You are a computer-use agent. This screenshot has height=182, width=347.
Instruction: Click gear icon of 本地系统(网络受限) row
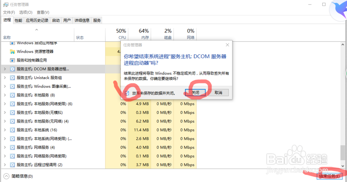pos(12,139)
